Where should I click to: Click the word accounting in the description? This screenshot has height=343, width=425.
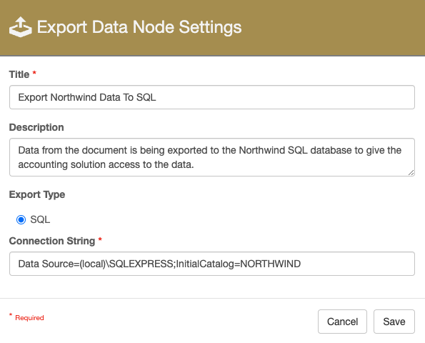pos(43,164)
